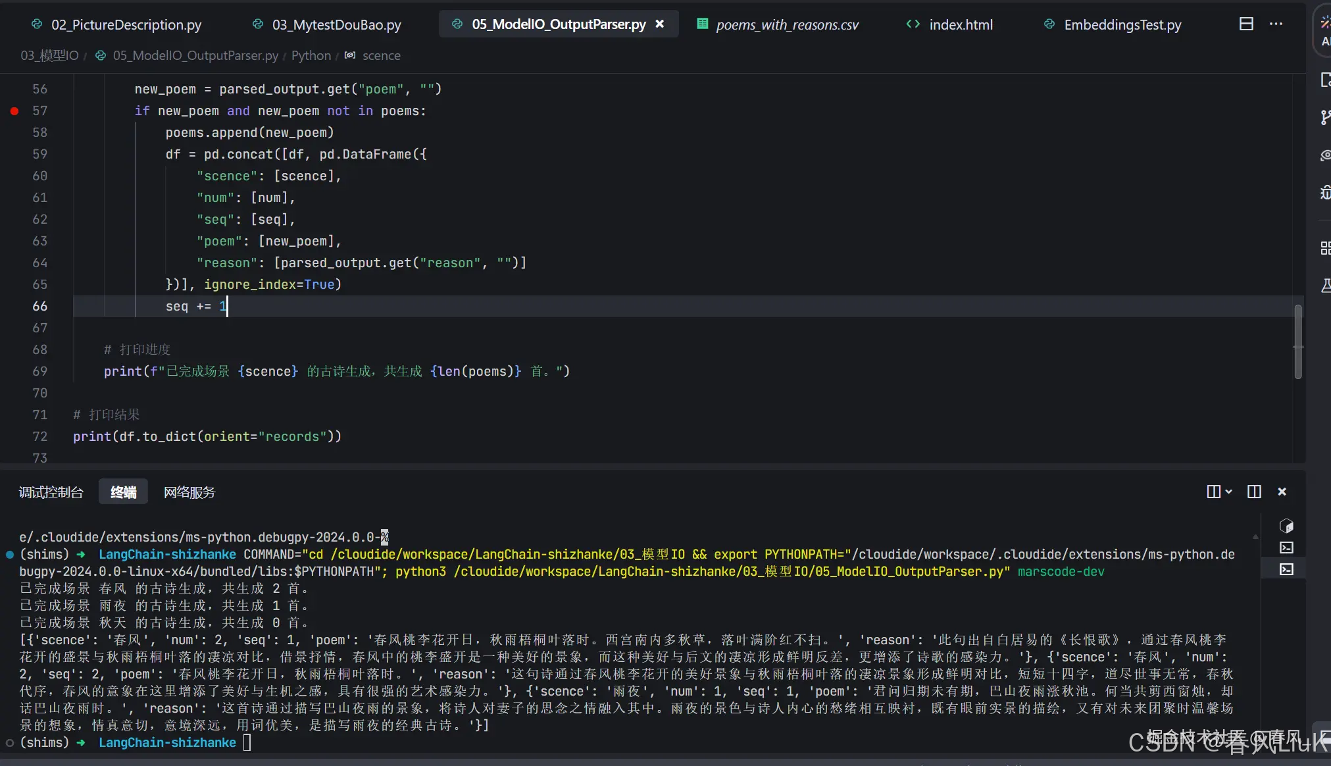Switch to the 调试控制台 panel tab
This screenshot has height=766, width=1331.
click(x=51, y=492)
